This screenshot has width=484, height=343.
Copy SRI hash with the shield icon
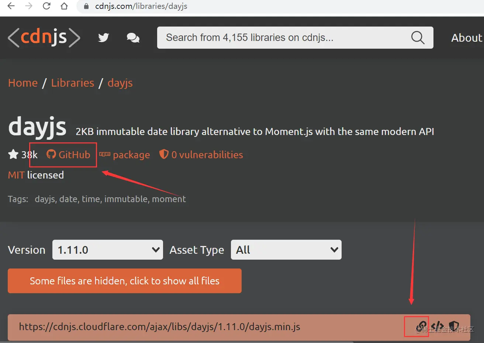(454, 326)
